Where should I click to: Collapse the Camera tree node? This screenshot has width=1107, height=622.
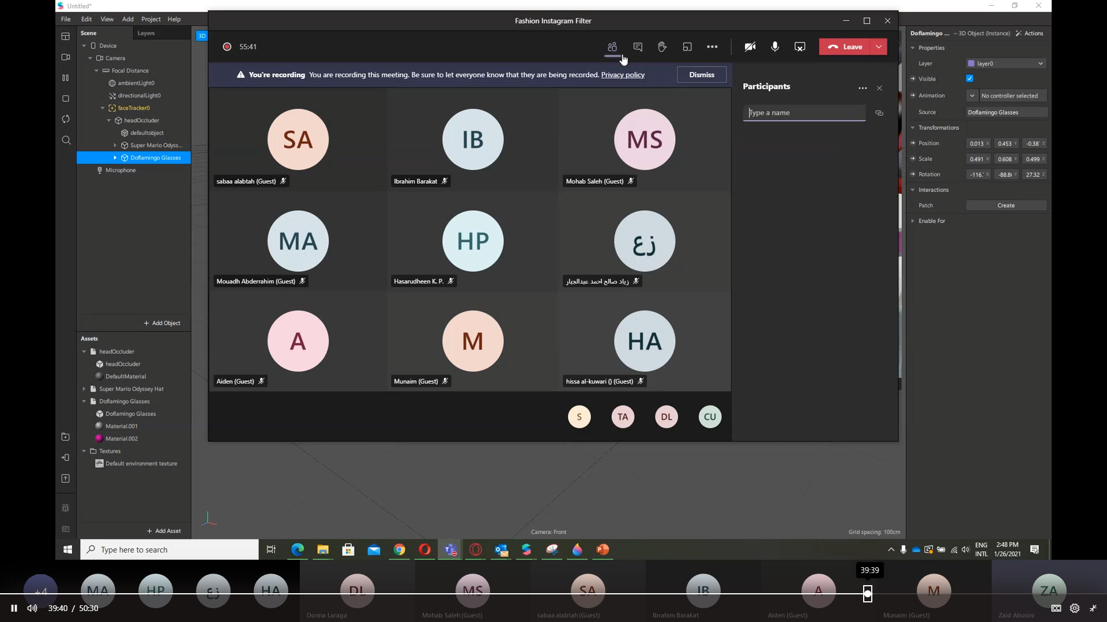(91, 58)
